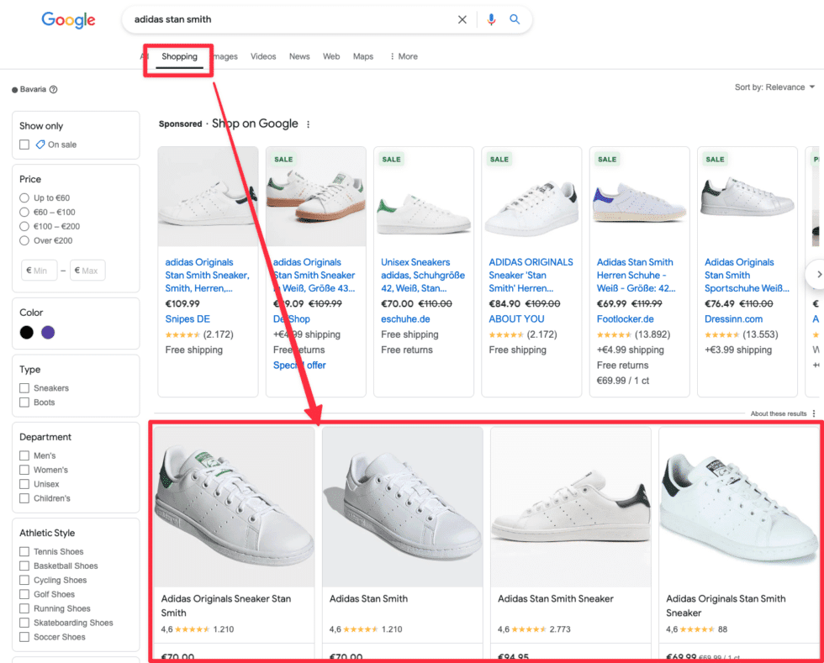Focus the minimum price field
Screen dimensions: 824x663
click(39, 271)
